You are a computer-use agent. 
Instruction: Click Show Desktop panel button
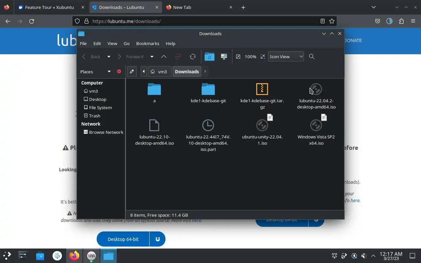coord(412,256)
